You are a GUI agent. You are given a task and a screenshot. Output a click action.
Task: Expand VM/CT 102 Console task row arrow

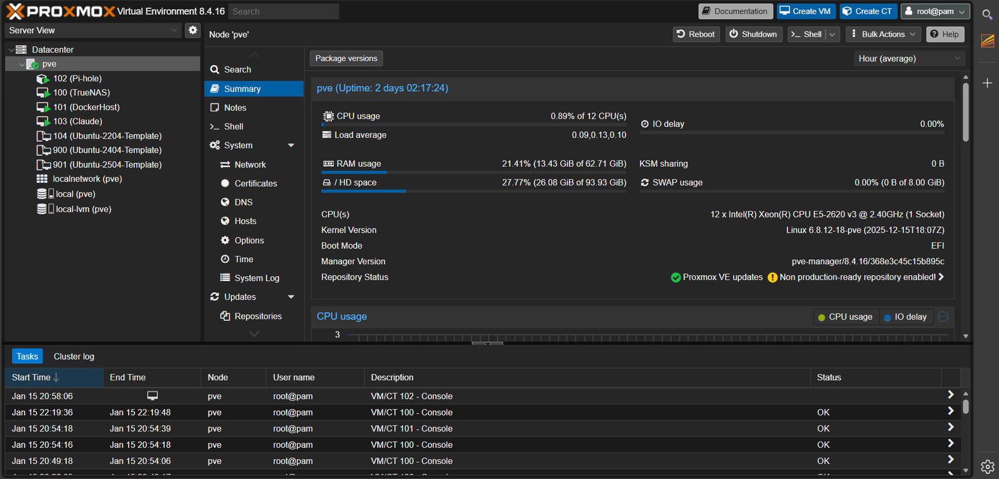pyautogui.click(x=950, y=395)
